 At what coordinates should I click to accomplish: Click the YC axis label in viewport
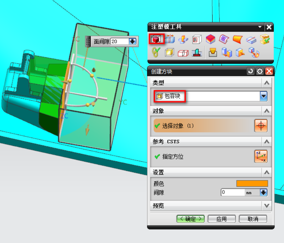[x=123, y=102]
